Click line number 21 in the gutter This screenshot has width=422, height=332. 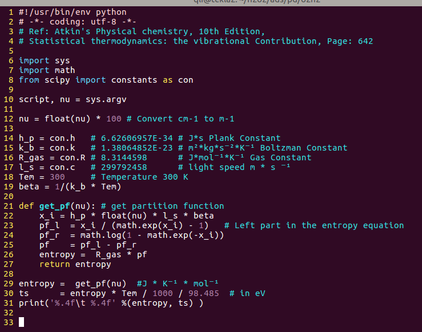click(9, 206)
